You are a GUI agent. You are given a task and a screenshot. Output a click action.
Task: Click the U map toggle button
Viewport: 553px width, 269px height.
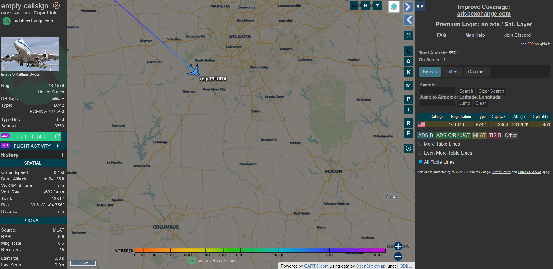[x=354, y=6]
